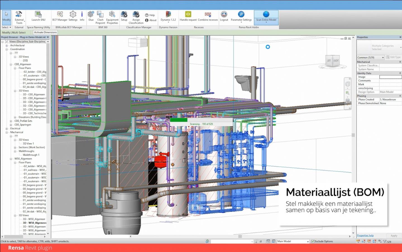Screen dimensions: 402x252
Task: Click the worksets icon in the status bar
Action: coord(207,241)
